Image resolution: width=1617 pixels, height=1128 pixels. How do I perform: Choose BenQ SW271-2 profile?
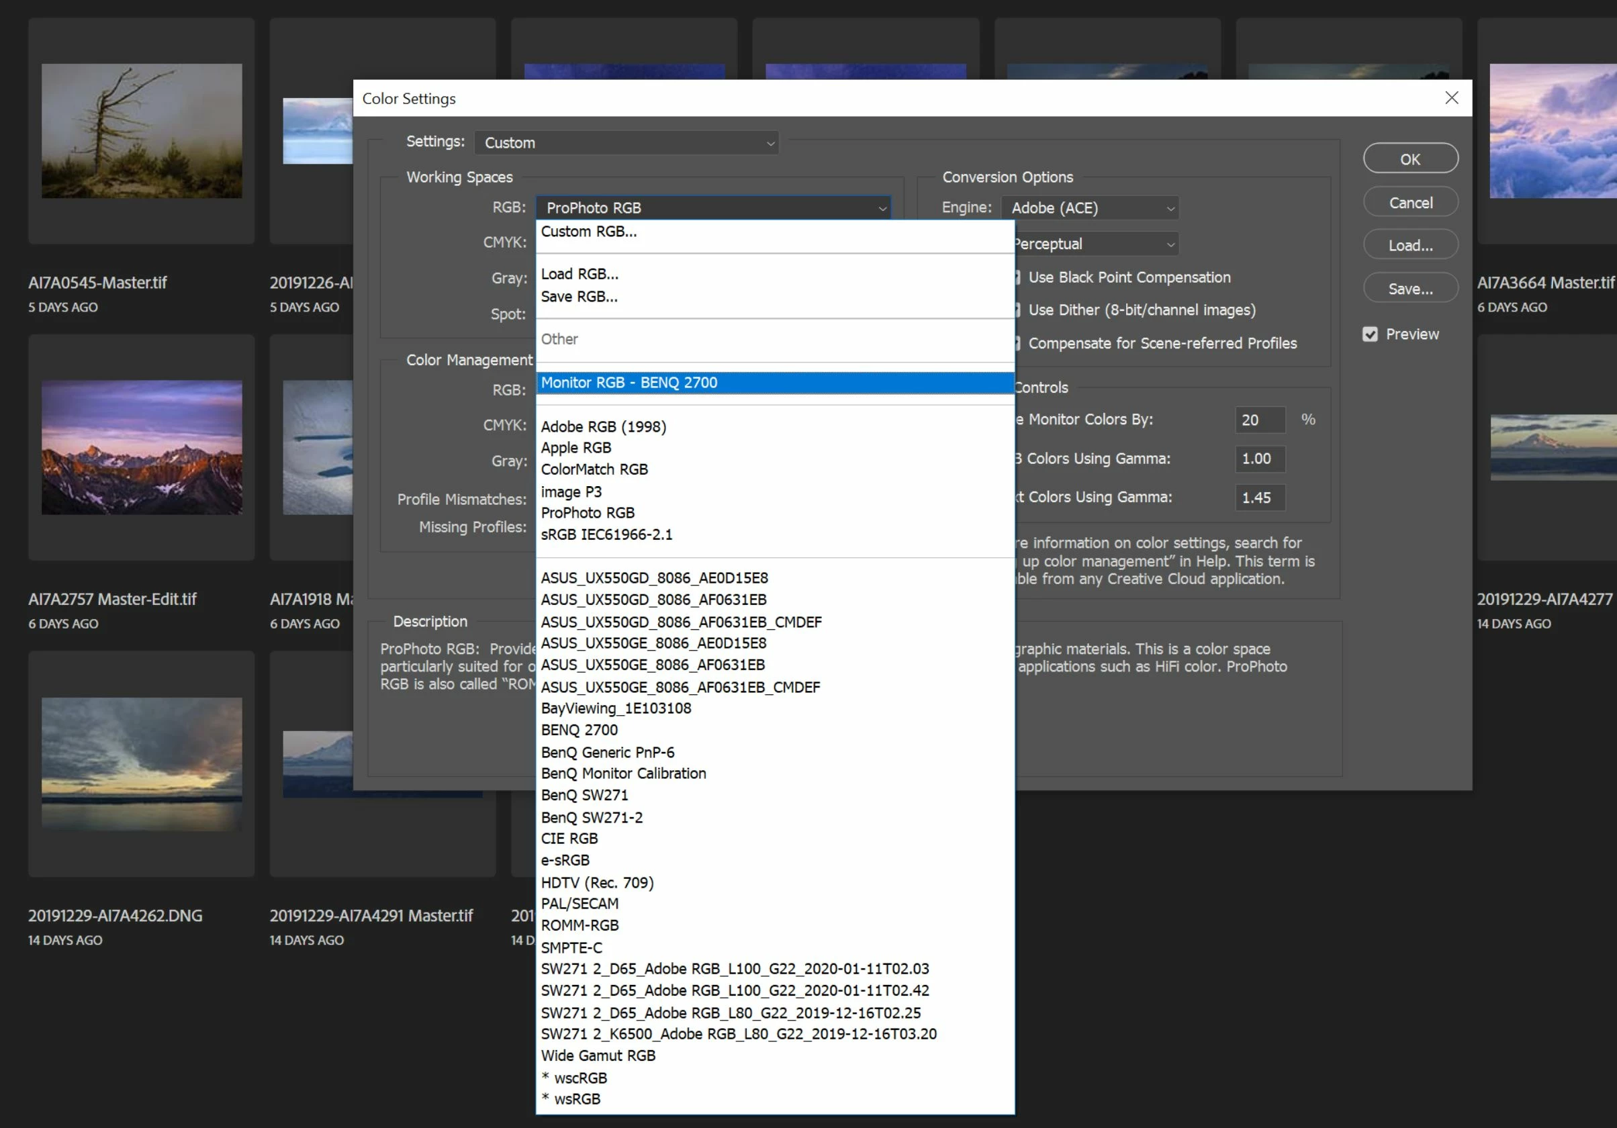tap(592, 818)
